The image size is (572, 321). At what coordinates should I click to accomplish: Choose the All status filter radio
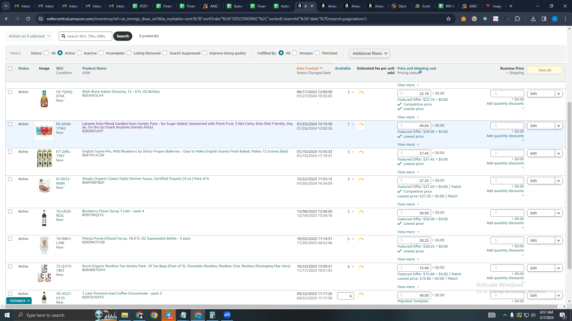pos(46,53)
